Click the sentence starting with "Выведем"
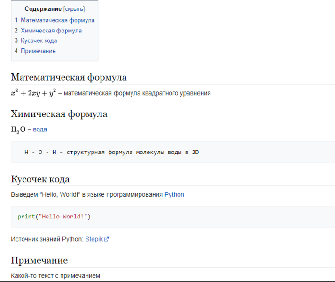Viewport: 335px width, 282px height. coord(87,194)
